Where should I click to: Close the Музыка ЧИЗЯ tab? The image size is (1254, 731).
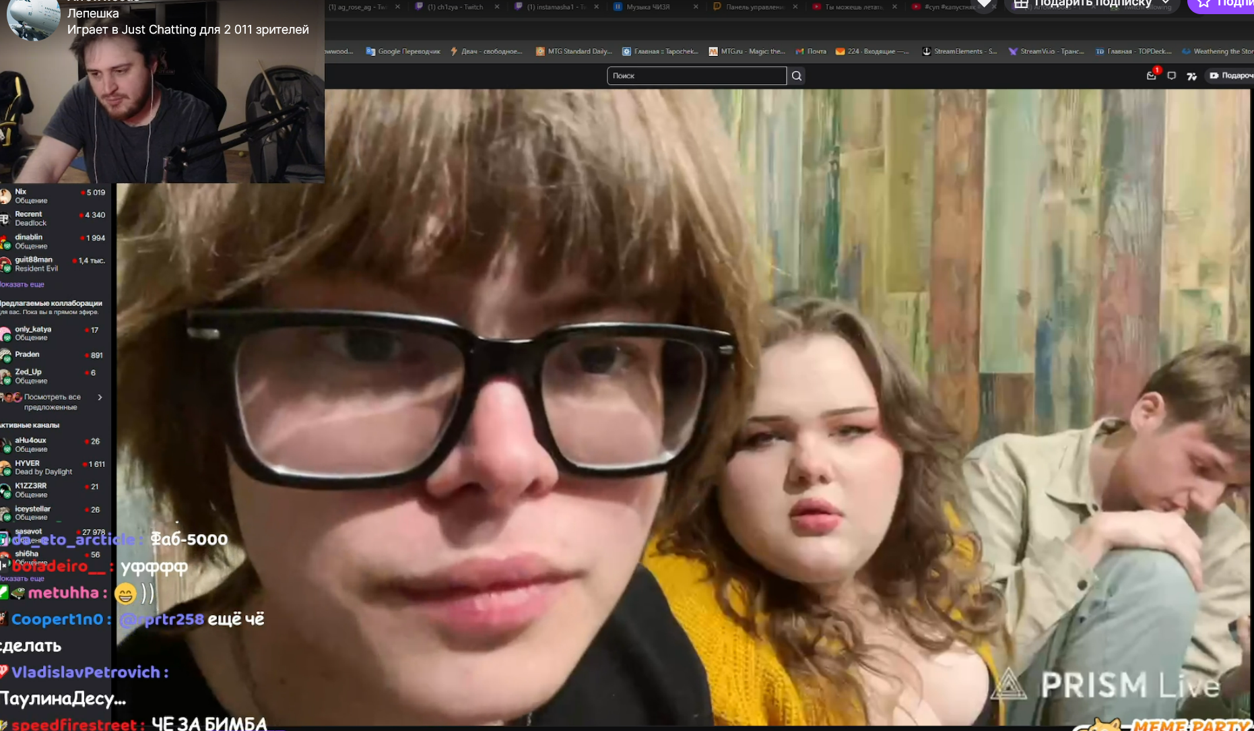[x=696, y=7]
